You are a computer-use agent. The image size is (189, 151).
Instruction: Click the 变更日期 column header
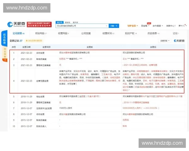point(26,47)
